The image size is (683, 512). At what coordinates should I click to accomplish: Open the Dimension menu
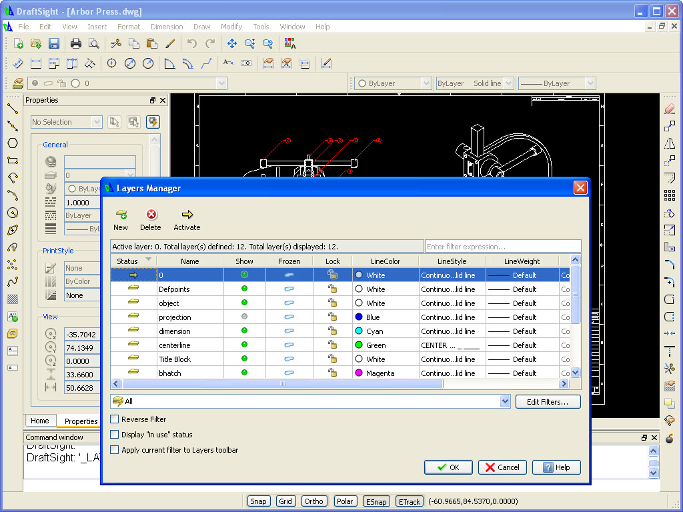point(167,27)
